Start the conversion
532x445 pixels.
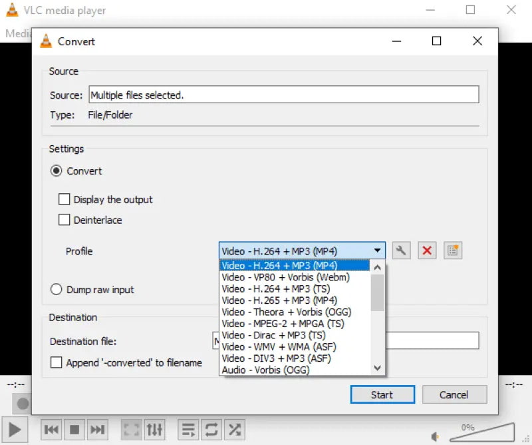pos(382,394)
